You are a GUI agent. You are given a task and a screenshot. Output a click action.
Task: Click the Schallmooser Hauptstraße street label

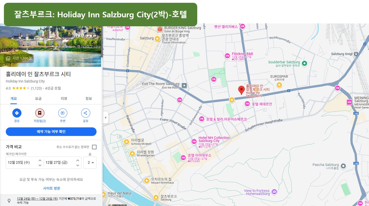coord(264,125)
